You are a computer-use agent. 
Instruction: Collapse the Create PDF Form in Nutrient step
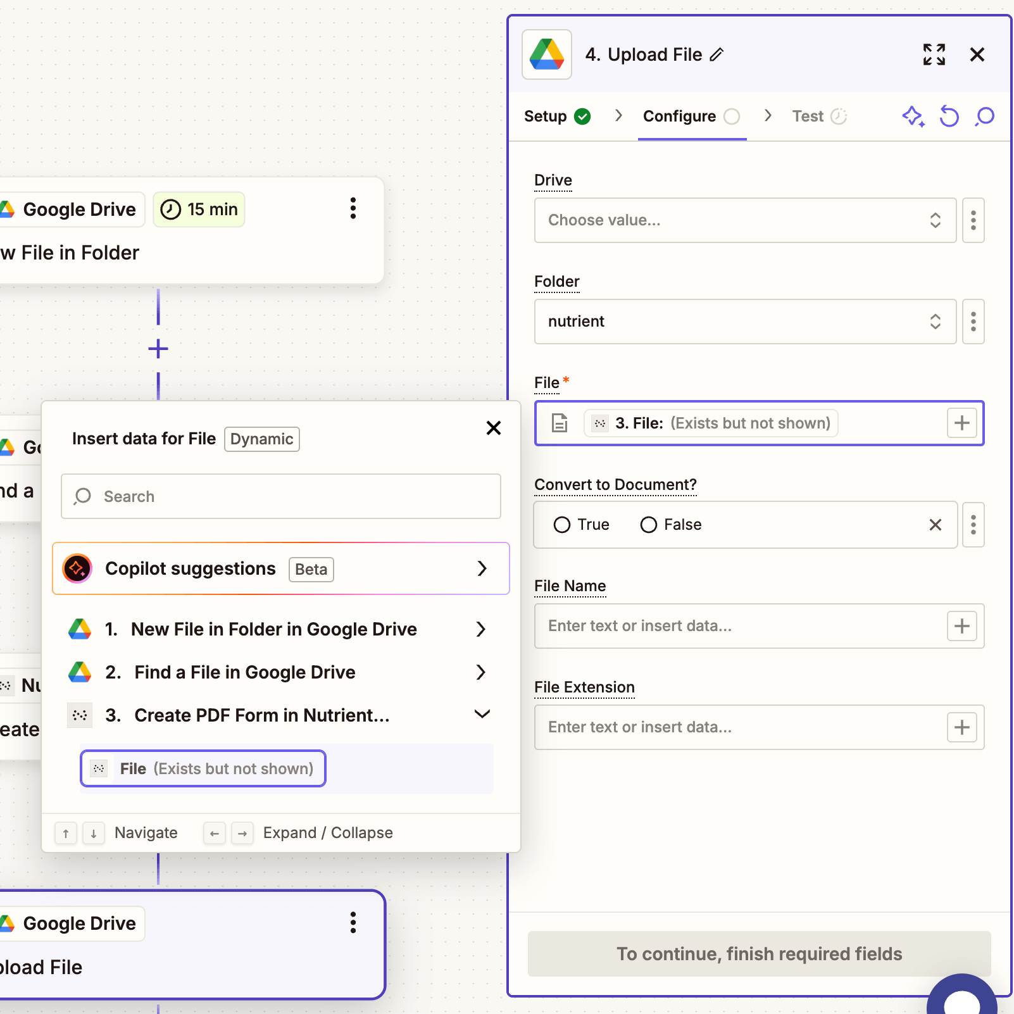click(482, 715)
